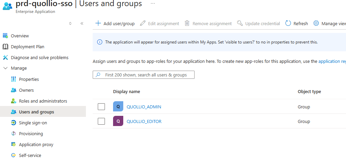Click the Overview grid icon in sidebar
Viewport: 346px width, 160px height.
[5, 36]
